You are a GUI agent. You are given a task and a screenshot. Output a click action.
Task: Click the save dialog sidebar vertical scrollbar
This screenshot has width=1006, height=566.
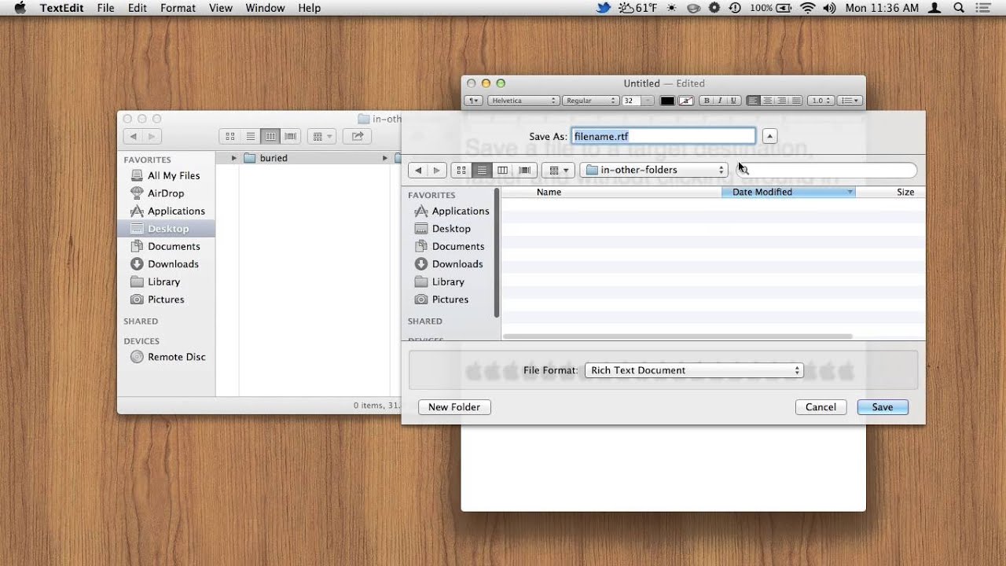pos(497,253)
